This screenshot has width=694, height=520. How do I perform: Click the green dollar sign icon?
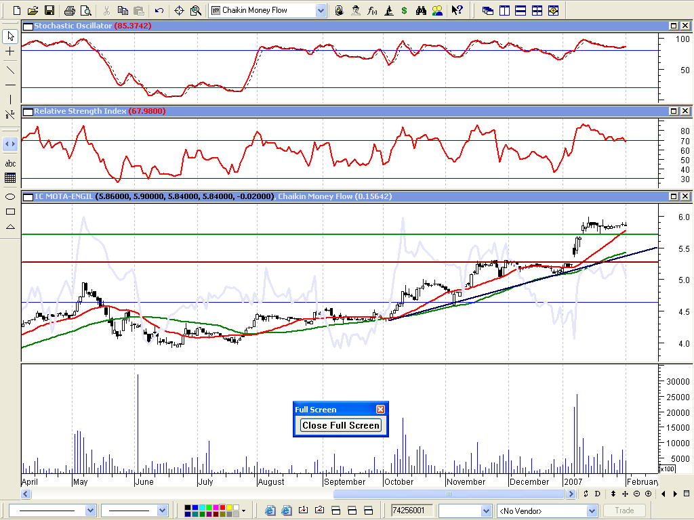[x=405, y=10]
